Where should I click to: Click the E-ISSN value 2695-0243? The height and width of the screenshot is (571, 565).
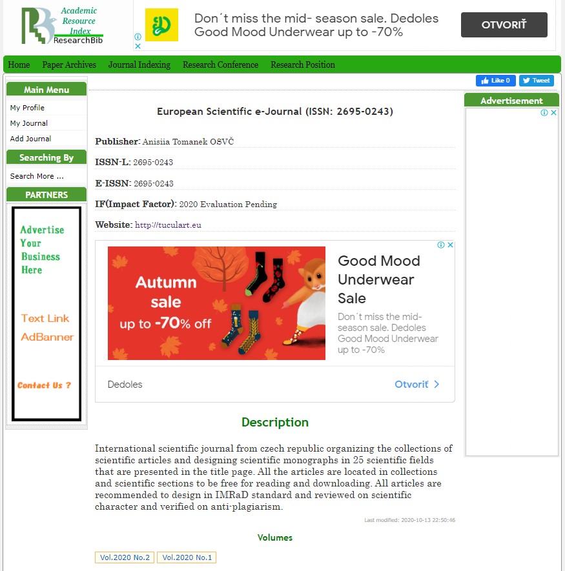[154, 183]
